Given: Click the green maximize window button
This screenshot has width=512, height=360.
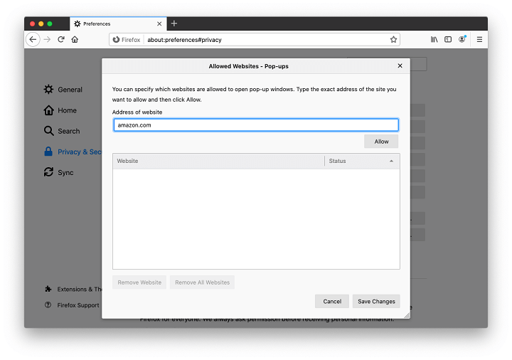Looking at the screenshot, I should [x=50, y=24].
